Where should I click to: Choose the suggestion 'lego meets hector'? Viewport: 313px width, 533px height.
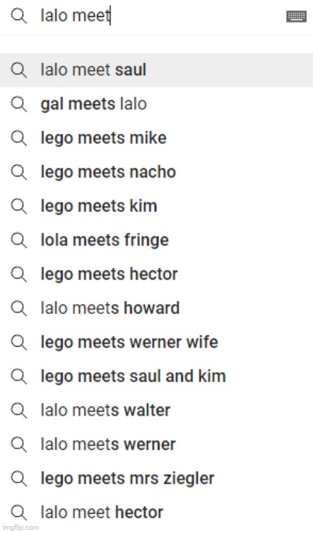tap(156, 274)
